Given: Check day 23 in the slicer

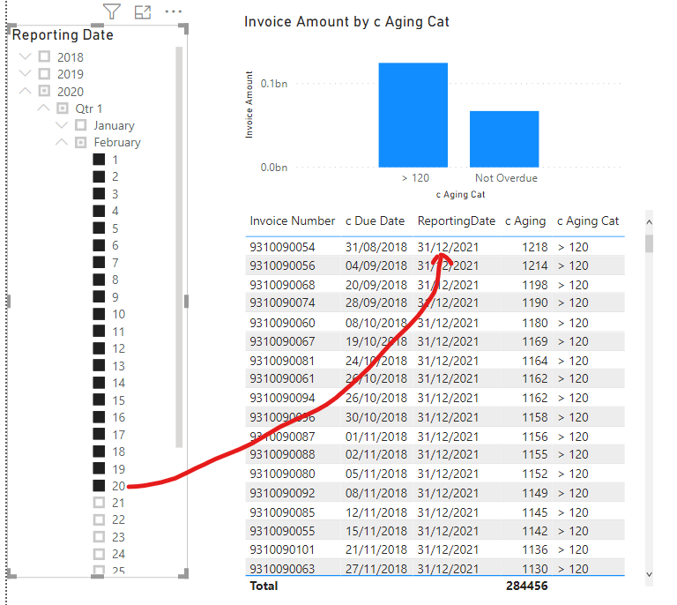Looking at the screenshot, I should (99, 537).
